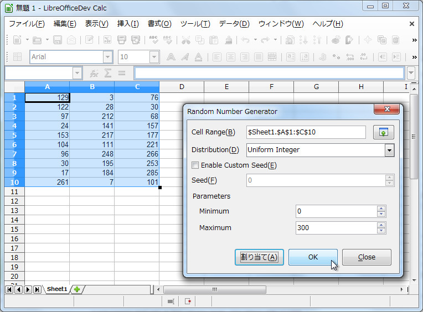Screen dimensions: 423x312
Task: Click the Save floppy disk icon
Action: point(58,40)
